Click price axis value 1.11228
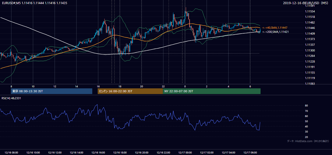The width and height of the screenshot is (332, 155). (x=310, y=61)
